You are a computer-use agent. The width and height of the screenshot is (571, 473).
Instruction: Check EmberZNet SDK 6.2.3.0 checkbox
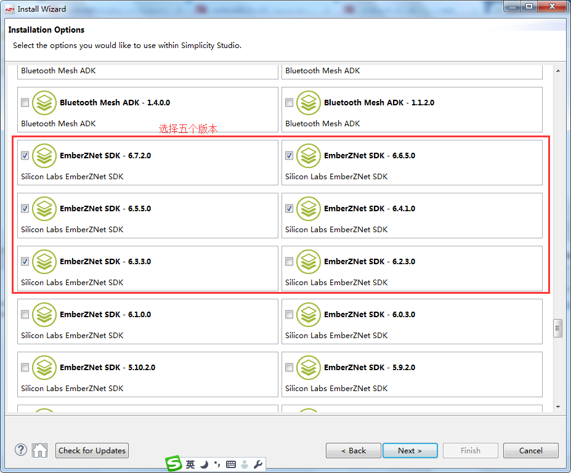pos(289,262)
